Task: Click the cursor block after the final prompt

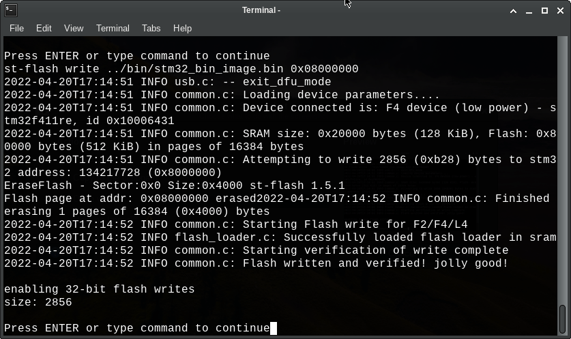Action: (274, 328)
